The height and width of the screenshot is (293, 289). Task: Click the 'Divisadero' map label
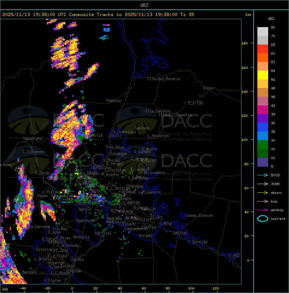pyautogui.click(x=154, y=173)
